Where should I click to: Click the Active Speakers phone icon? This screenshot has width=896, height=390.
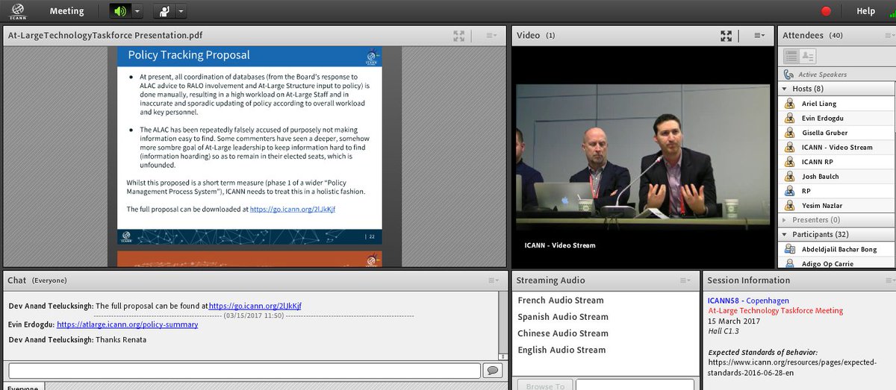click(788, 75)
